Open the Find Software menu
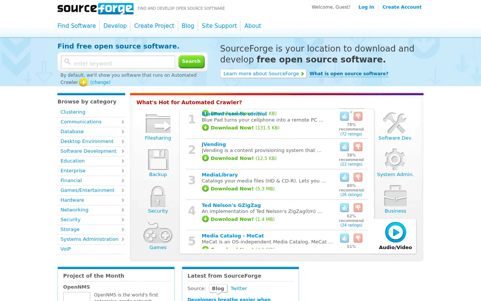Image resolution: width=481 pixels, height=301 pixels. point(77,26)
